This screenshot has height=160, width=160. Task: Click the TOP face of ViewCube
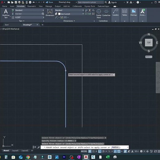[149, 42]
